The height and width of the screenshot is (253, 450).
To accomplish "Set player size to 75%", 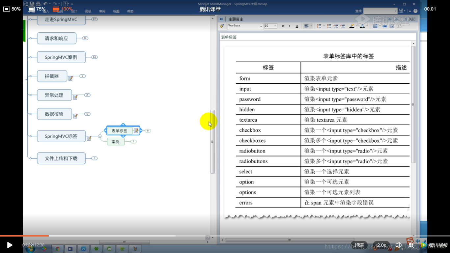I will tap(37, 9).
